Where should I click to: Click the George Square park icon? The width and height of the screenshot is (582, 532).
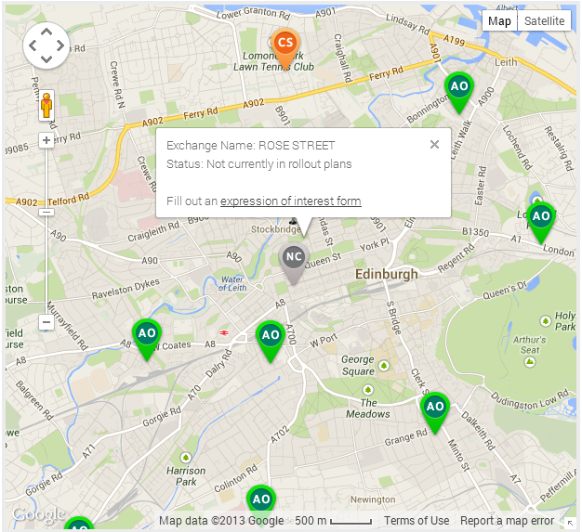point(384,366)
